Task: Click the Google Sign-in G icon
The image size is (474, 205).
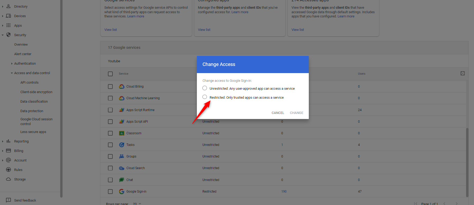Action: (122, 192)
